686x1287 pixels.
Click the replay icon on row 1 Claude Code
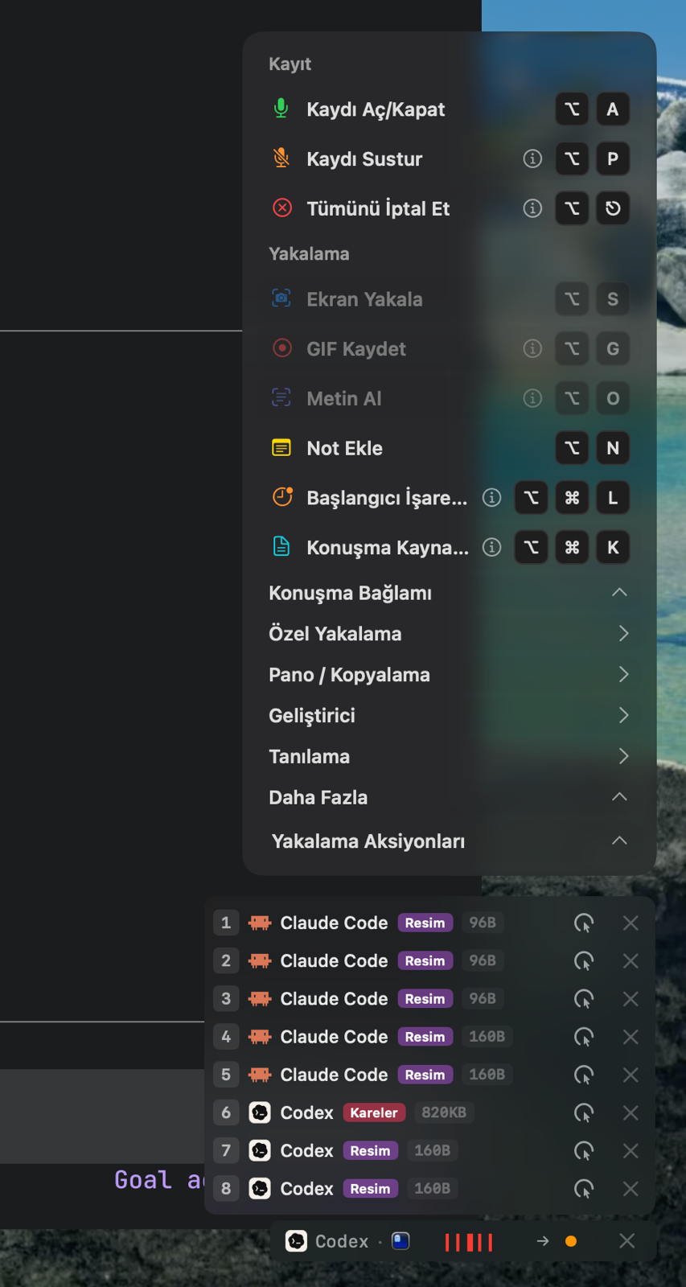[x=584, y=923]
